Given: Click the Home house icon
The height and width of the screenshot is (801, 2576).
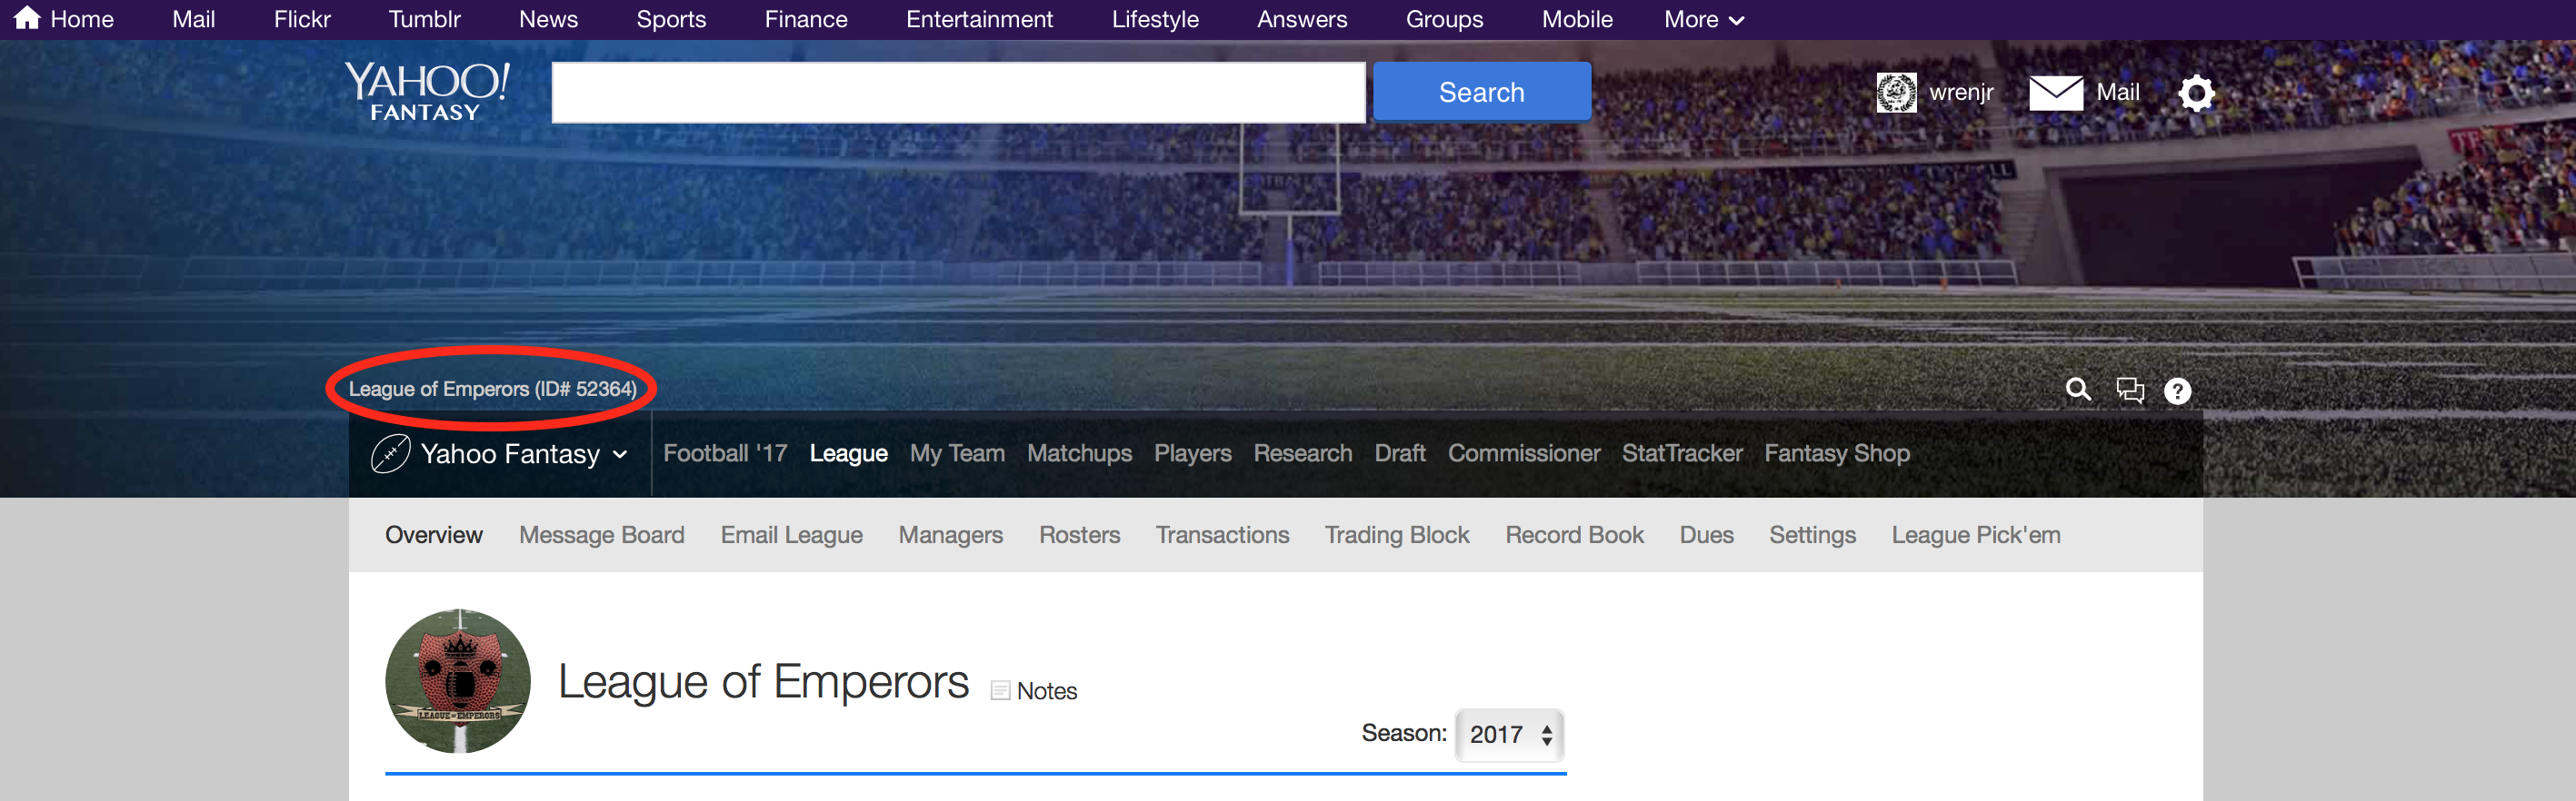Looking at the screenshot, I should point(27,18).
